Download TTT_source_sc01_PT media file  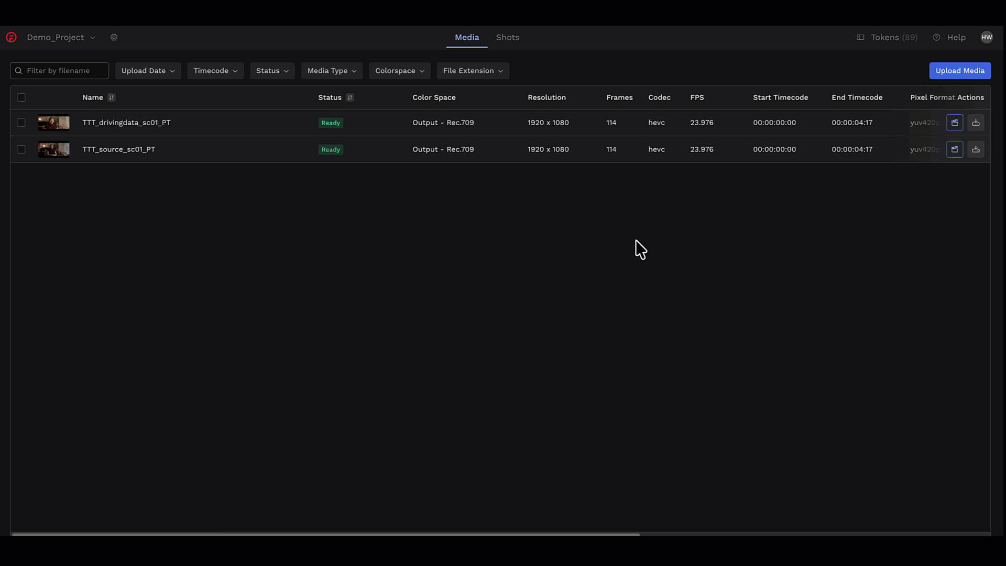pos(976,149)
